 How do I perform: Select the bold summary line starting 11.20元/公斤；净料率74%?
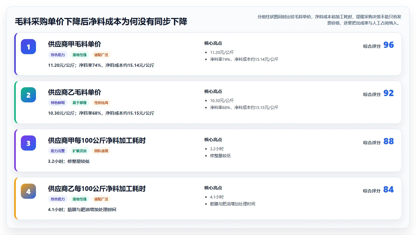pos(101,65)
